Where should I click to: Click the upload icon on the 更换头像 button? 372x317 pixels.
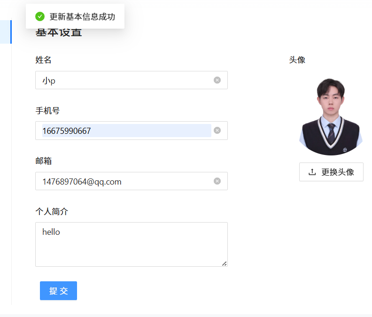pyautogui.click(x=312, y=172)
